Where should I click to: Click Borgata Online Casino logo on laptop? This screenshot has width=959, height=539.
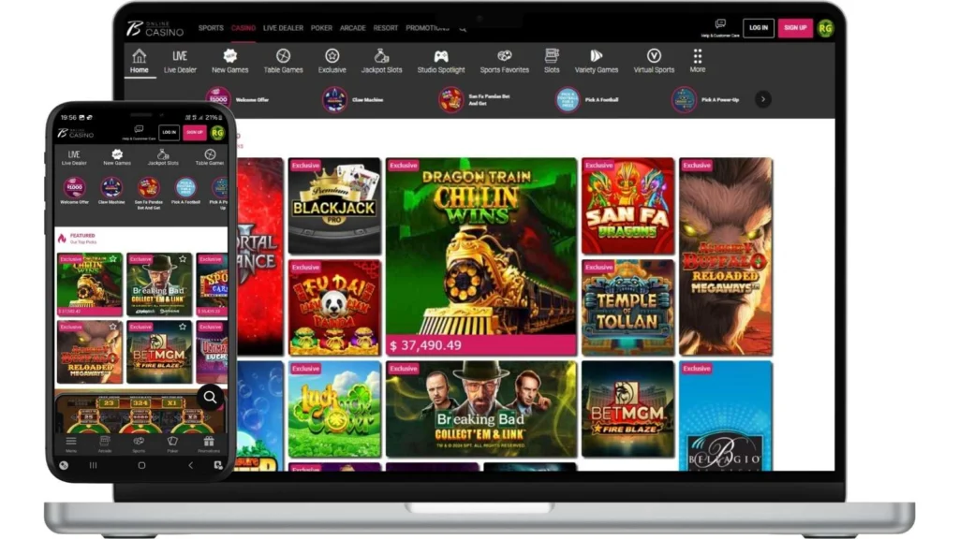155,28
